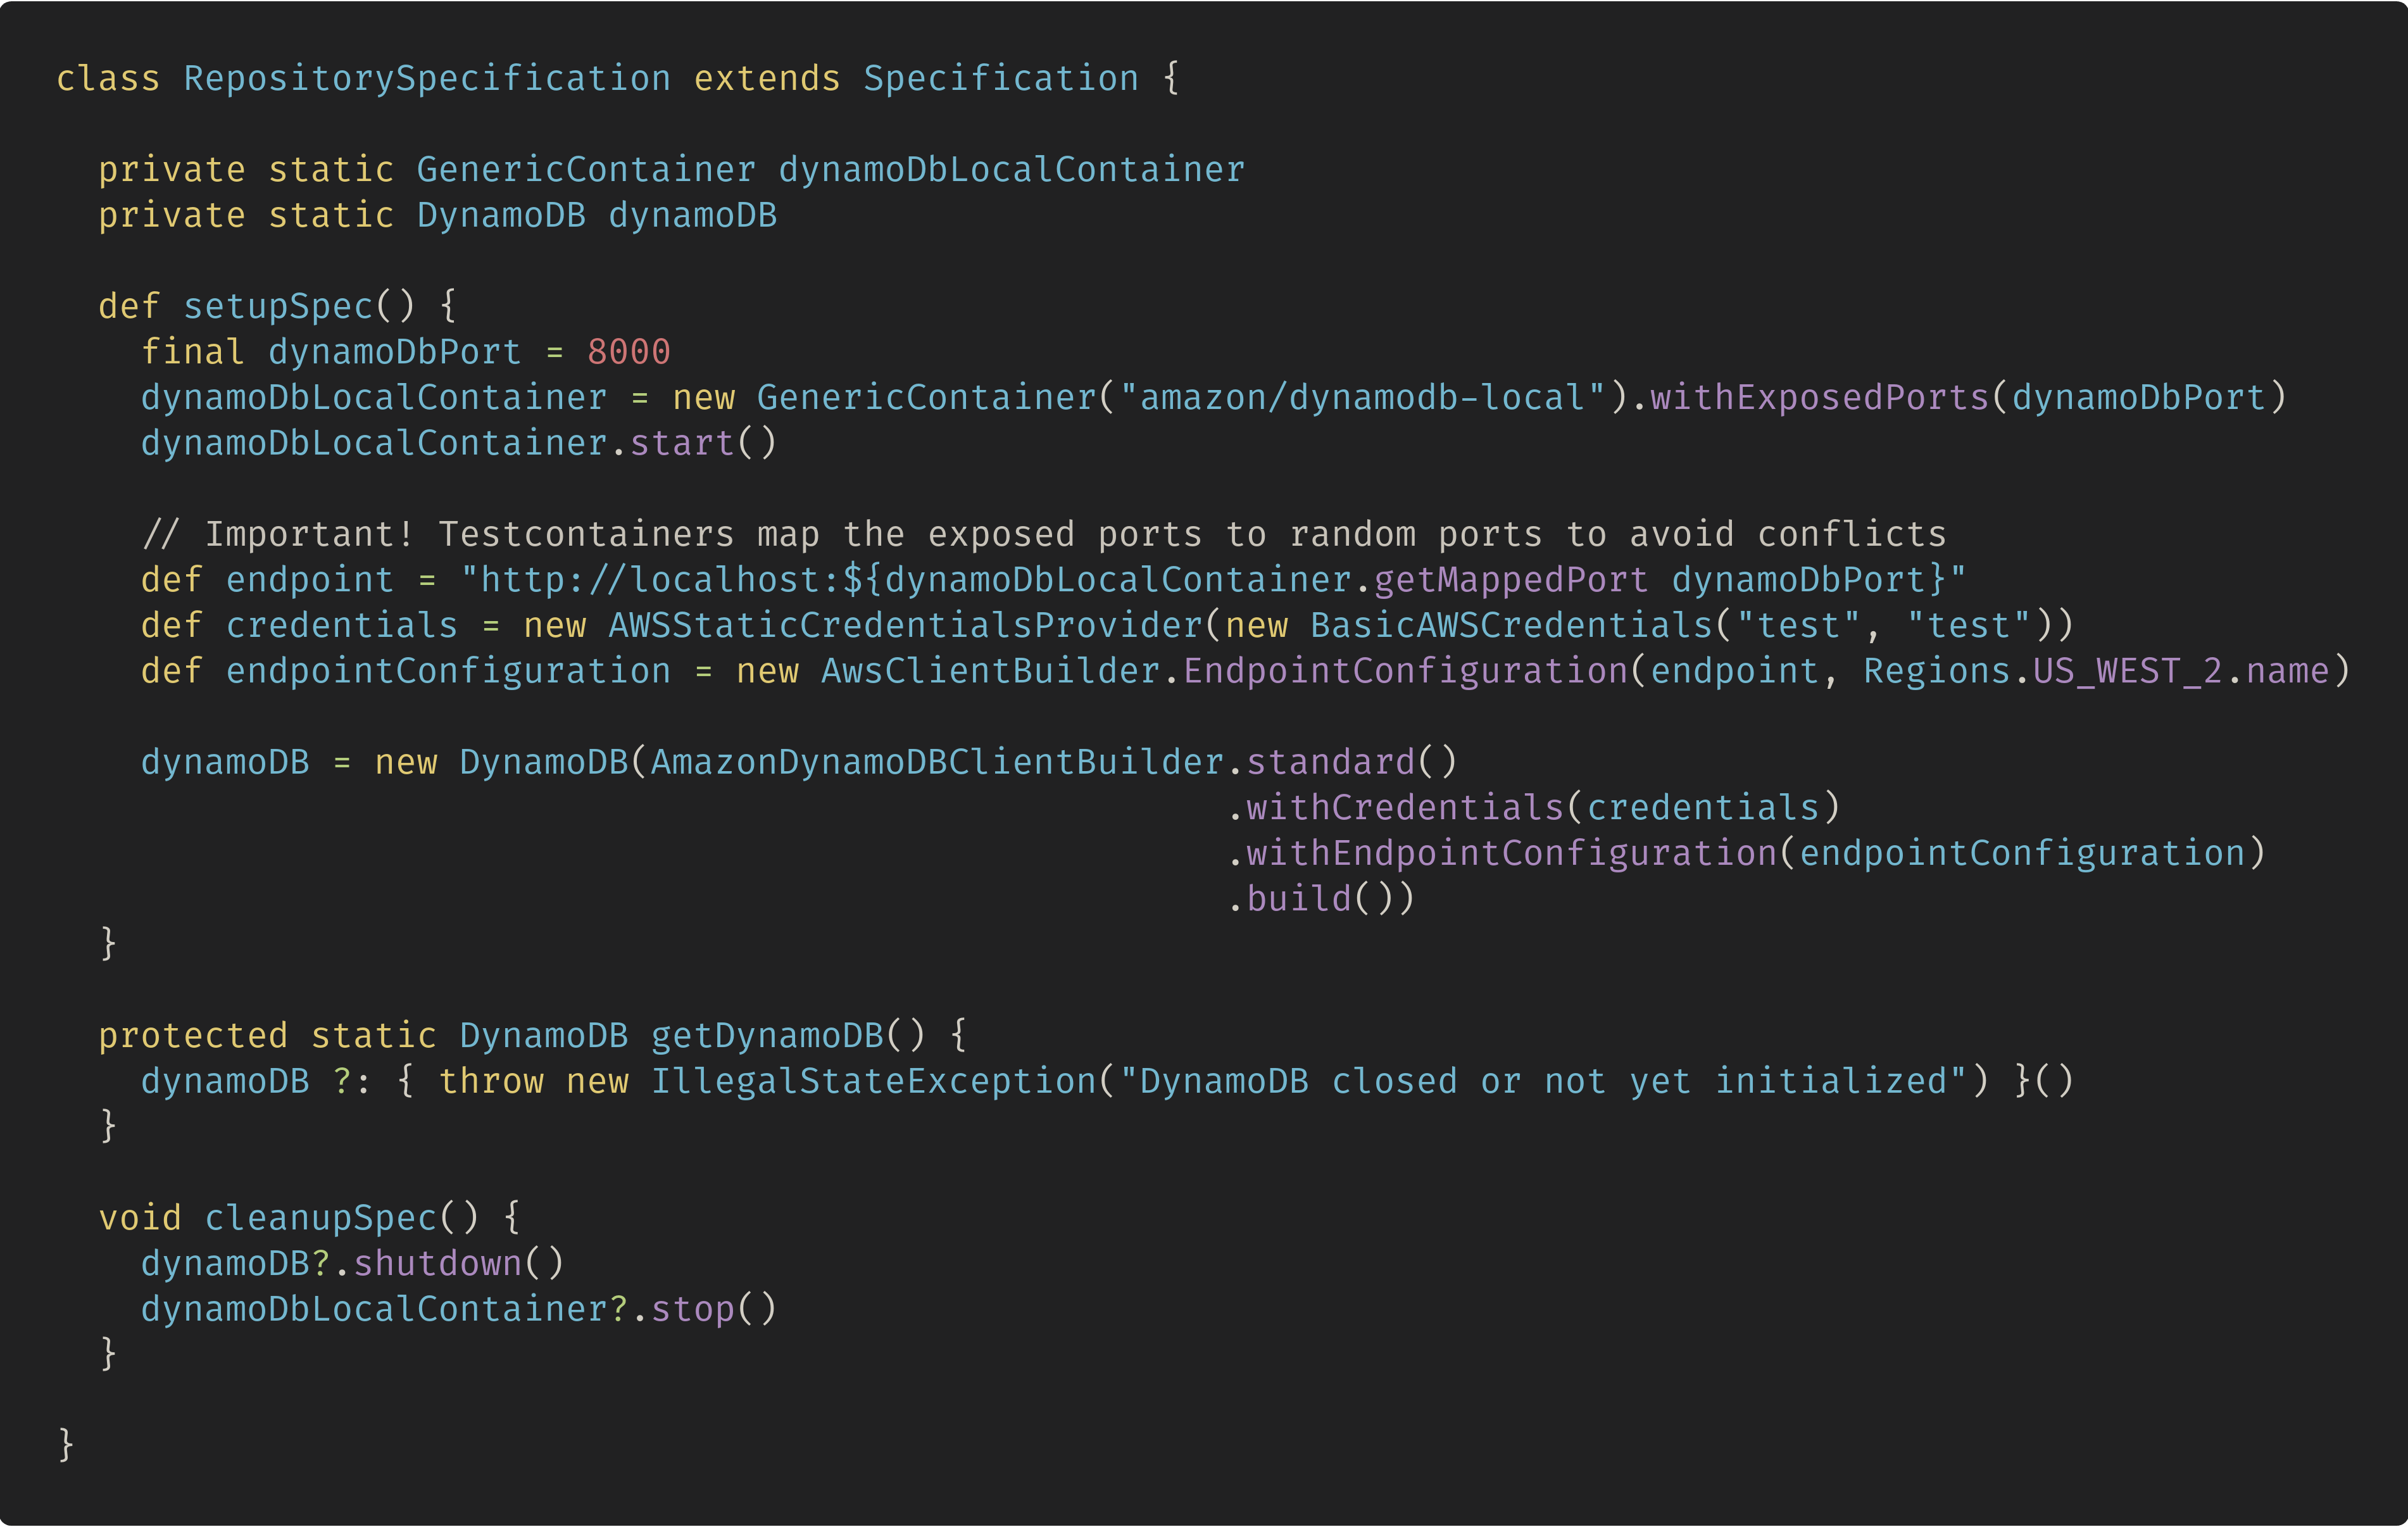Click 'AwsClientBuilder' in endpointConfiguration line

point(990,672)
